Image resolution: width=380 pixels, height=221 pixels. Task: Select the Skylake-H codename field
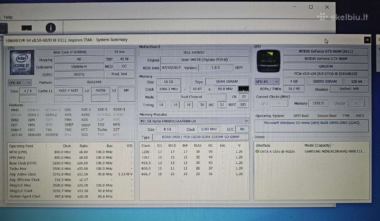point(79,67)
